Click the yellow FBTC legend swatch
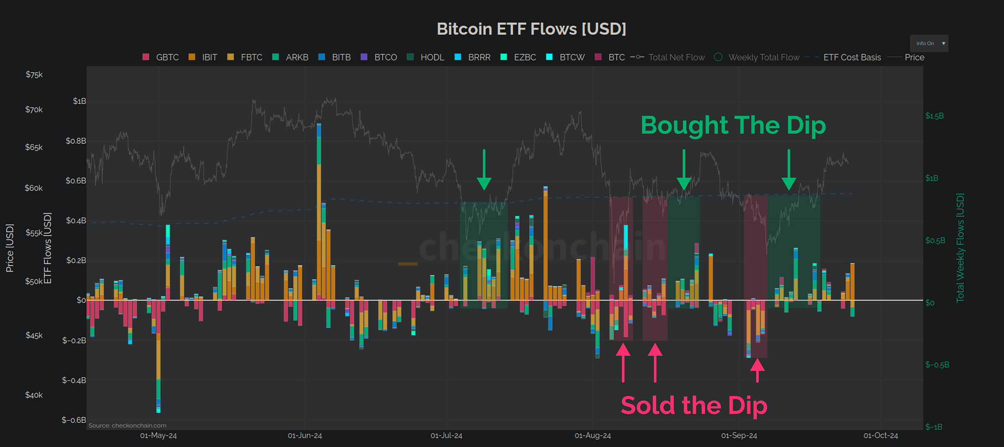Viewport: 1004px width, 447px height. point(231,57)
